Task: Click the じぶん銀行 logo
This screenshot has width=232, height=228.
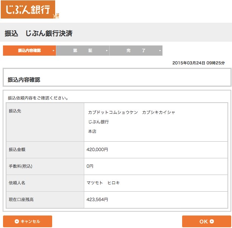Action: 28,9
